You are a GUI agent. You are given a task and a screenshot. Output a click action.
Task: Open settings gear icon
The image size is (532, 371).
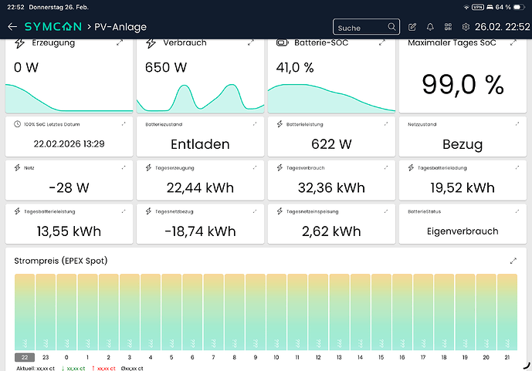click(466, 27)
